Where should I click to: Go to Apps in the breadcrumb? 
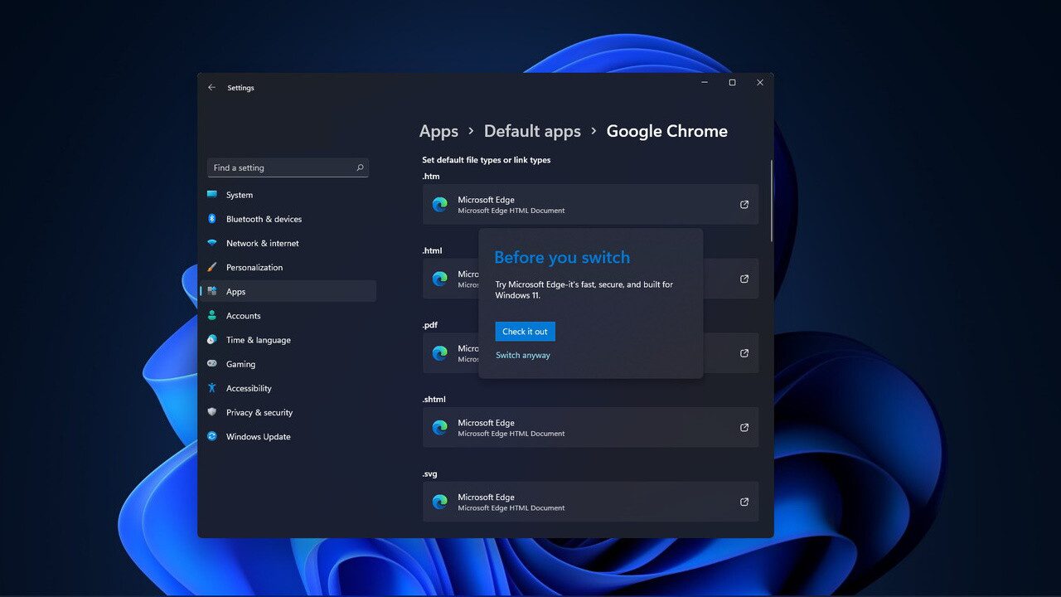click(x=438, y=131)
